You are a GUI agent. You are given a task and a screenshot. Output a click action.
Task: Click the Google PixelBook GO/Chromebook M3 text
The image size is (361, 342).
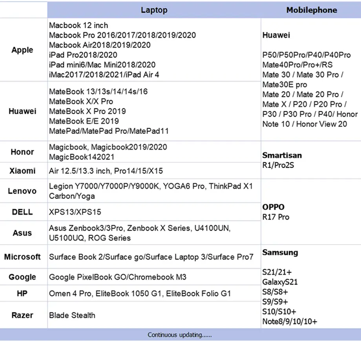(117, 277)
